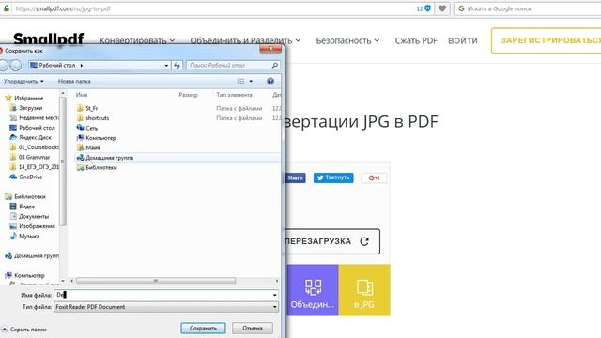The height and width of the screenshot is (338, 601).
Task: Click the dialog forward navigation button
Action: click(16, 66)
